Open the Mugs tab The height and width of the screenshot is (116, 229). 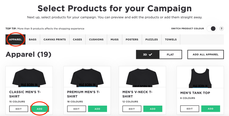click(114, 39)
